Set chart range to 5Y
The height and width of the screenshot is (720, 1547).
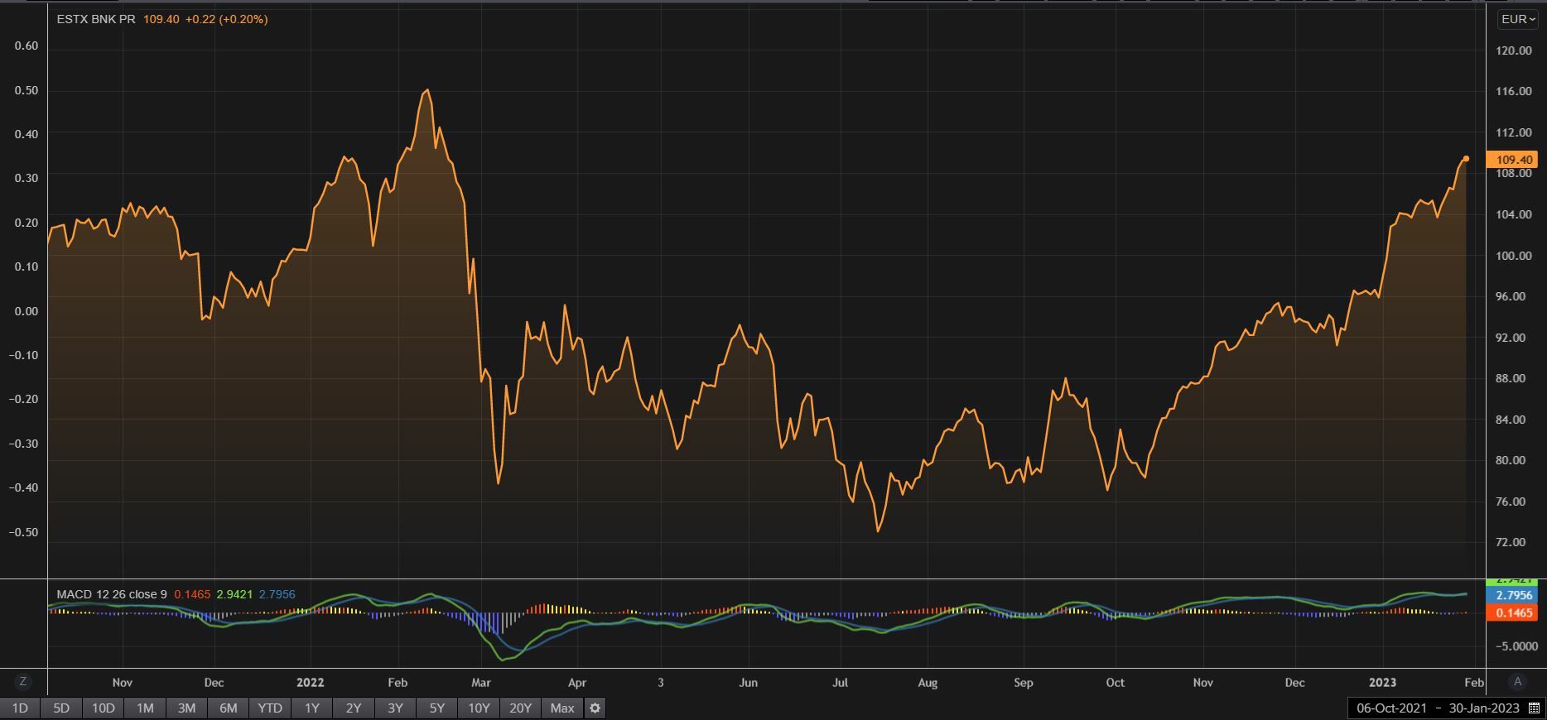[x=436, y=708]
